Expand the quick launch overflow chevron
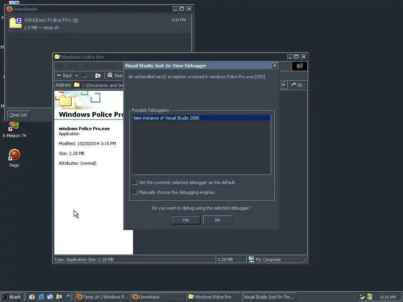Image resolution: width=403 pixels, height=302 pixels. point(68,296)
